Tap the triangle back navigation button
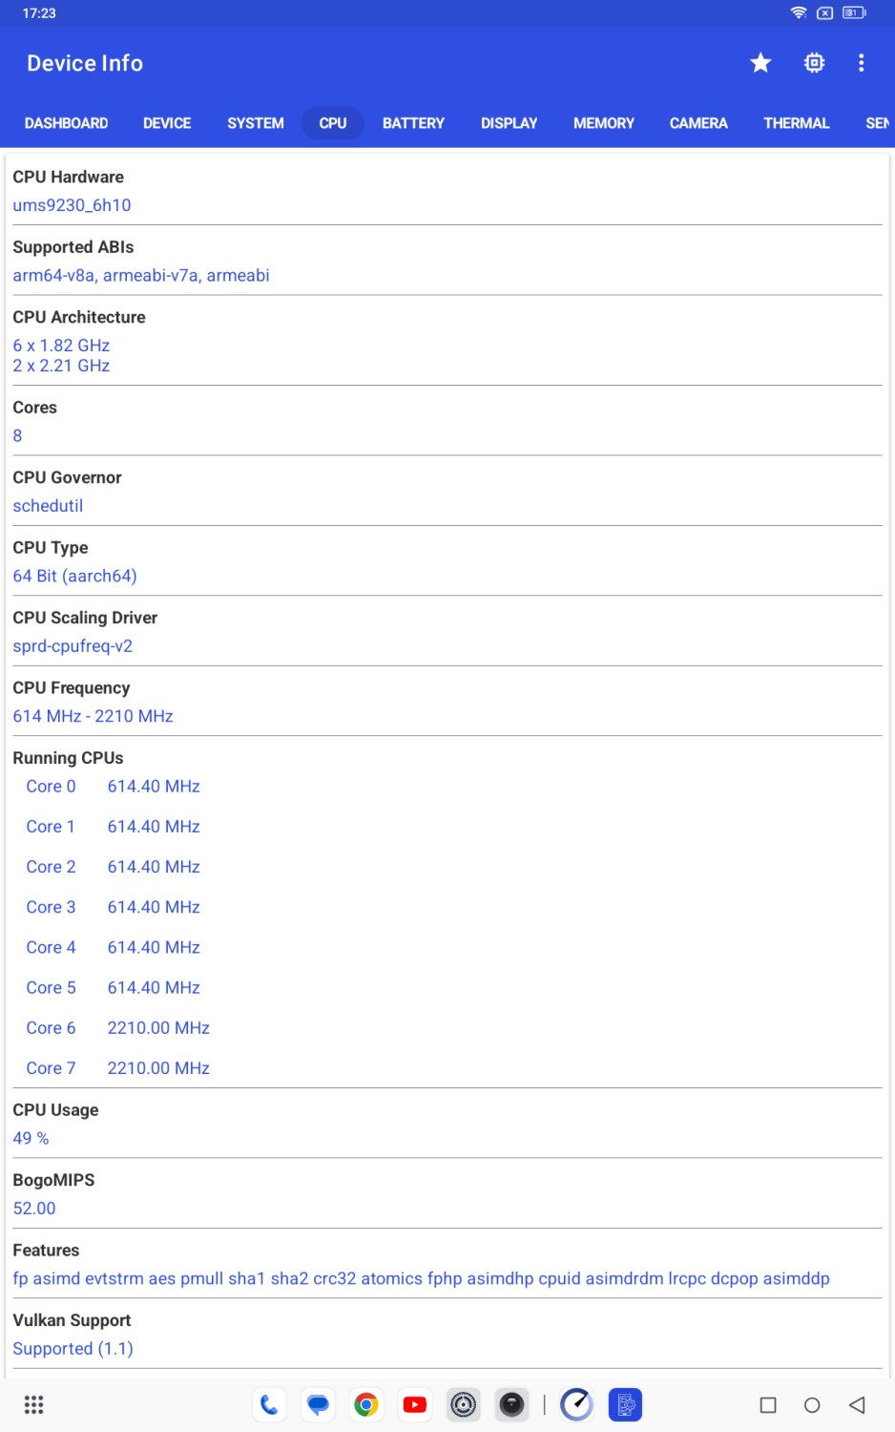895x1432 pixels. coord(857,1405)
